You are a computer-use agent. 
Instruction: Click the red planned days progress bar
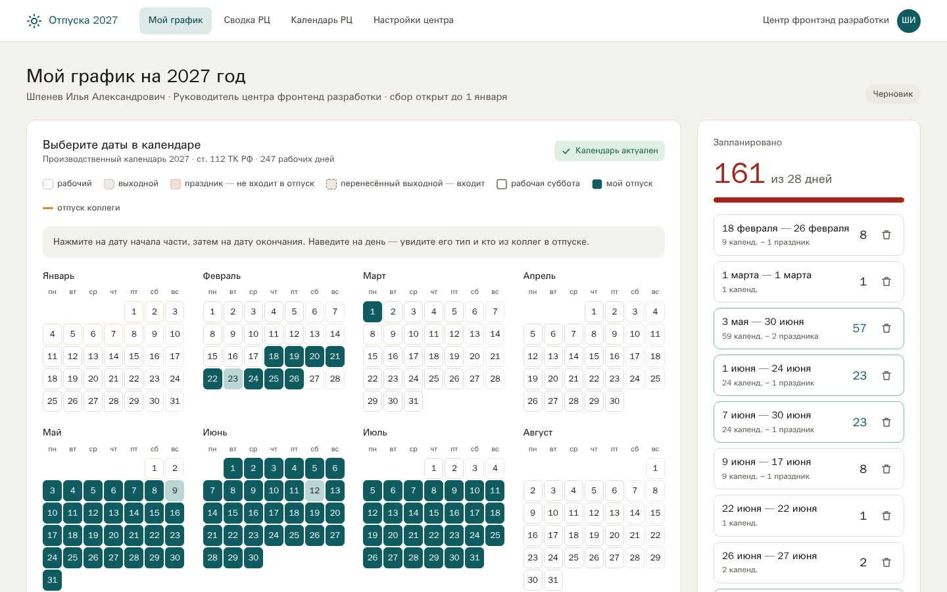pyautogui.click(x=809, y=200)
